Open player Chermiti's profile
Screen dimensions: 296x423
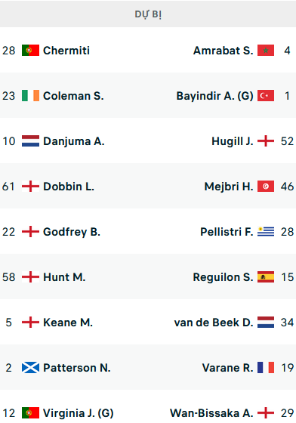66,51
